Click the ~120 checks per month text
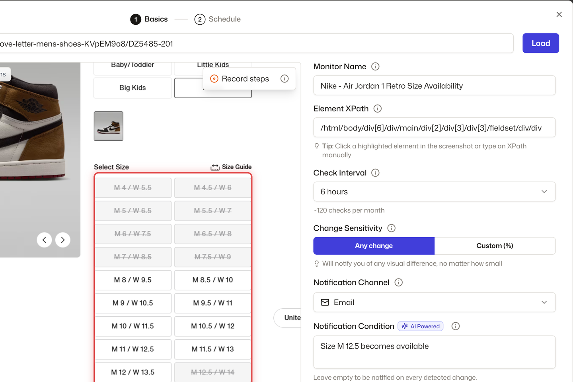The image size is (573, 382). [349, 210]
